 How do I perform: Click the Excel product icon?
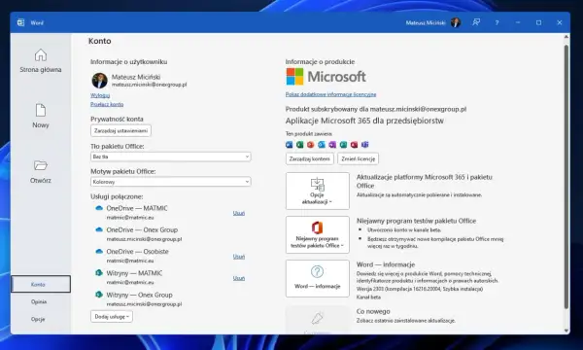[x=300, y=145]
